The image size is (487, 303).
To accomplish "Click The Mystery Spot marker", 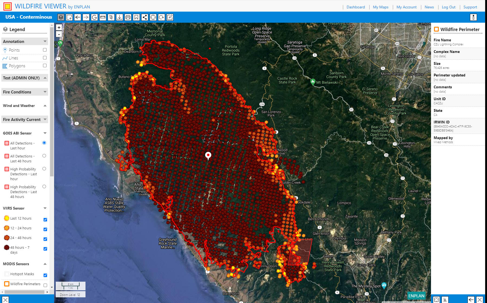I will 384,286.
